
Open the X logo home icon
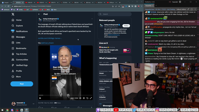[x=13, y=14]
